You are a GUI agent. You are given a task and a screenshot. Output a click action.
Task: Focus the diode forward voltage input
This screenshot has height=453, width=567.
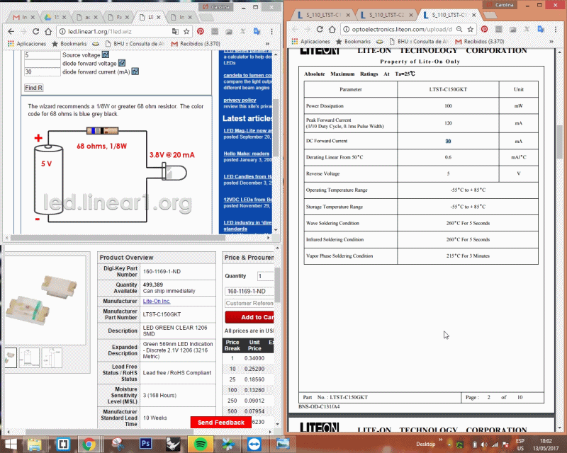[42, 63]
